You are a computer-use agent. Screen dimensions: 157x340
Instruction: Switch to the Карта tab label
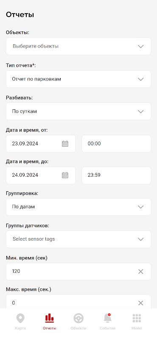[20, 328]
